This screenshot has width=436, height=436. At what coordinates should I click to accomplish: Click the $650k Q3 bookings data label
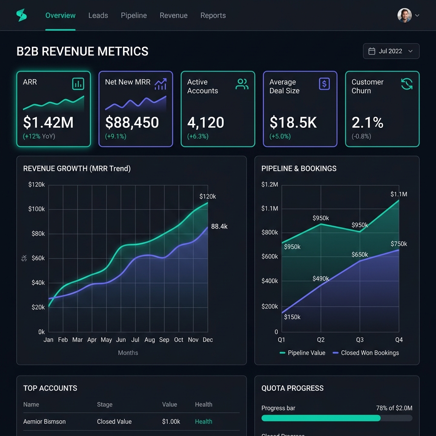[x=359, y=255]
